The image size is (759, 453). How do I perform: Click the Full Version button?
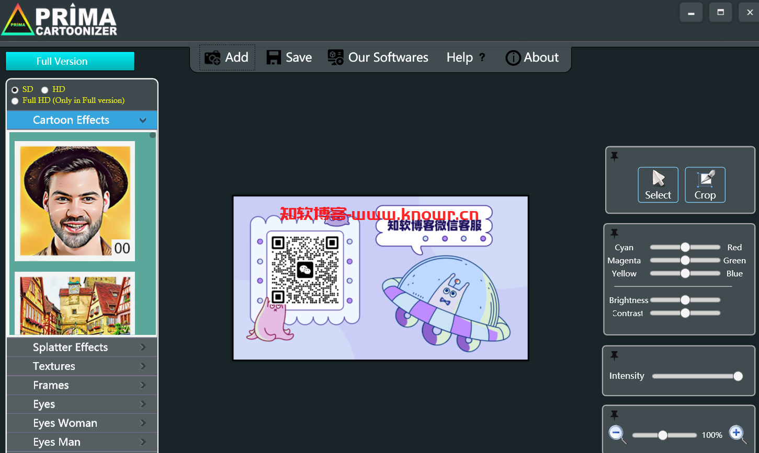coord(70,61)
